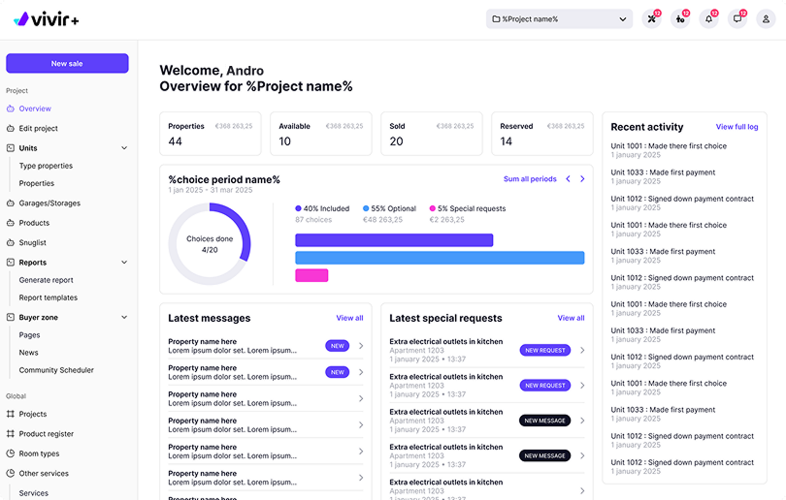Click the notification bell icon
The height and width of the screenshot is (500, 786).
[708, 19]
